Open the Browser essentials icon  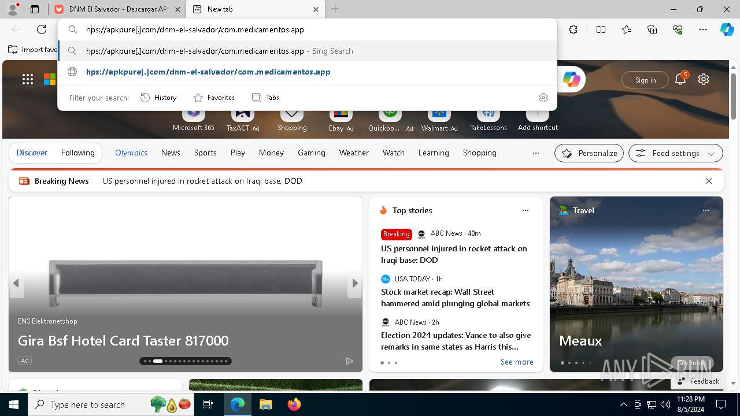click(x=678, y=29)
